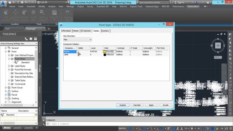Viewport: 233px width, 131px height.
Task: Open the annotation scale 1:1 dropdown in status bar
Action: [x=186, y=128]
